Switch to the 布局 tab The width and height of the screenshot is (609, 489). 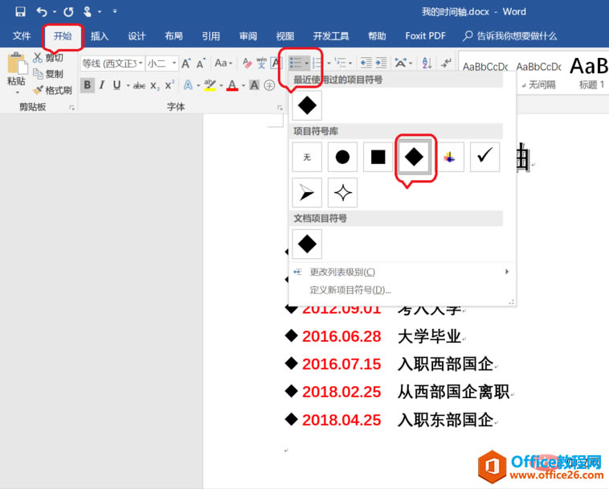174,36
